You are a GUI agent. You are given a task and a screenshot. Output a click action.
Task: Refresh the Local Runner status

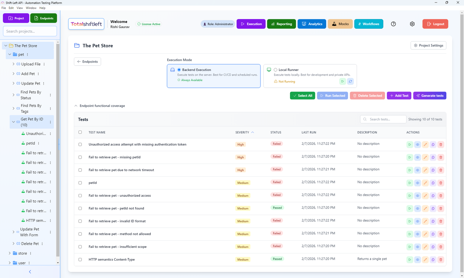350,81
